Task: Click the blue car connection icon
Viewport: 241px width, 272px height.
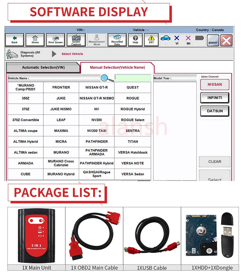Action: pos(165,38)
